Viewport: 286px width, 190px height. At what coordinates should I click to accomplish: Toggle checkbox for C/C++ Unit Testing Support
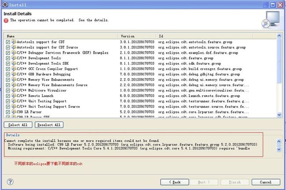tap(8, 102)
